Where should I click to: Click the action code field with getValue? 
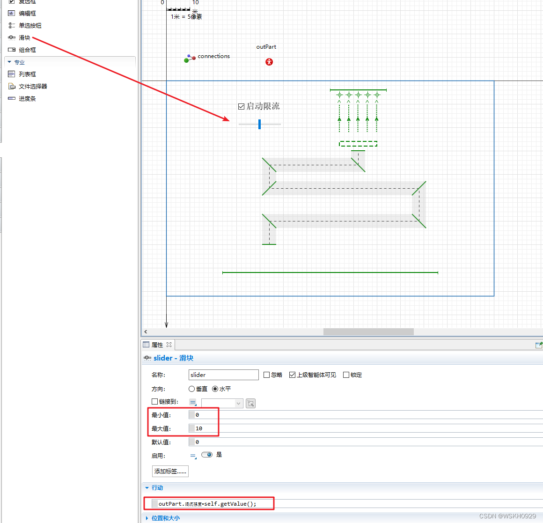pos(347,504)
